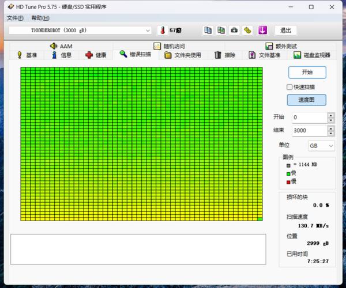The image size is (346, 288).
Task: Switch to the 磁盘监视器 tab
Action: 312,55
